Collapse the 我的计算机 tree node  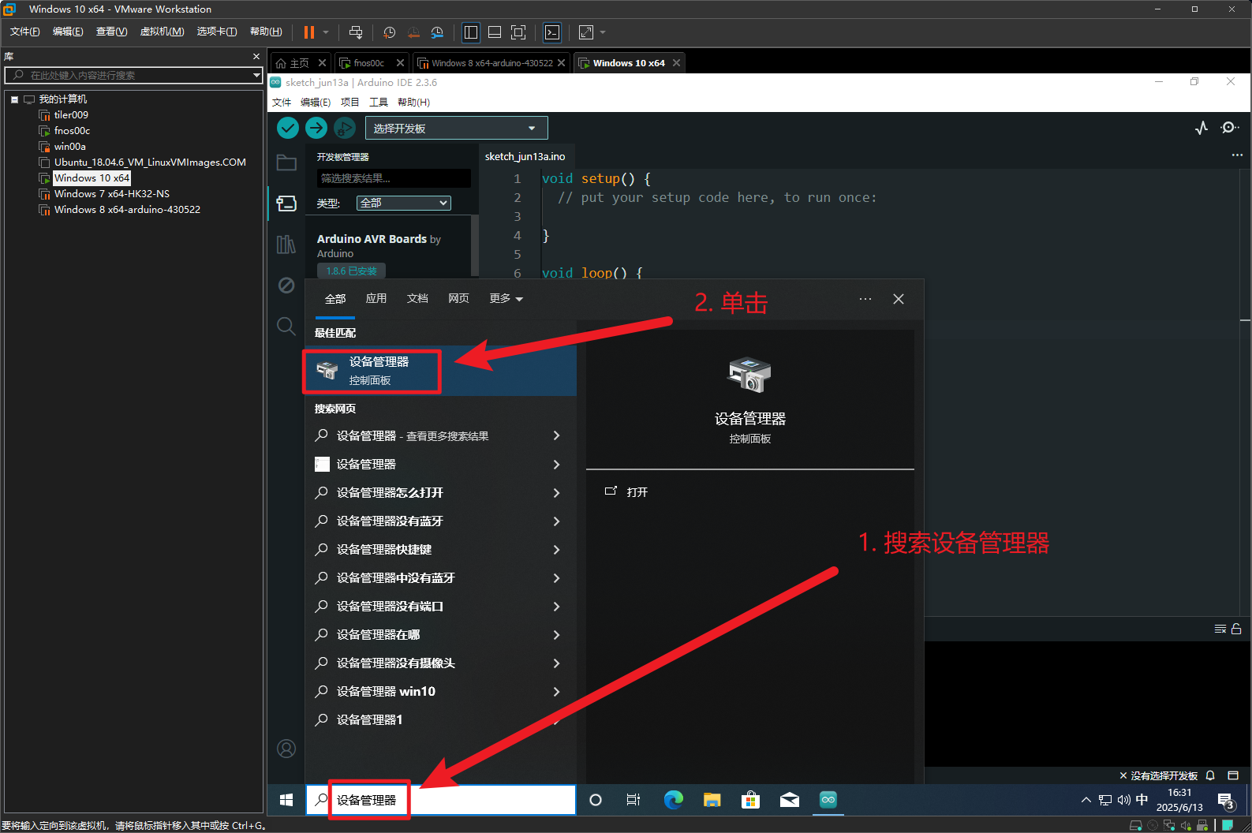click(x=14, y=99)
